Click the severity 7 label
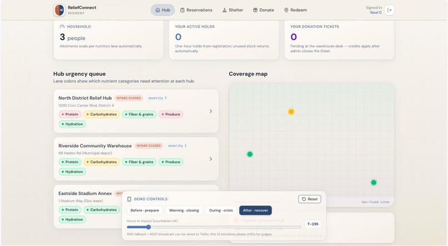This screenshot has height=246, width=448. [157, 98]
